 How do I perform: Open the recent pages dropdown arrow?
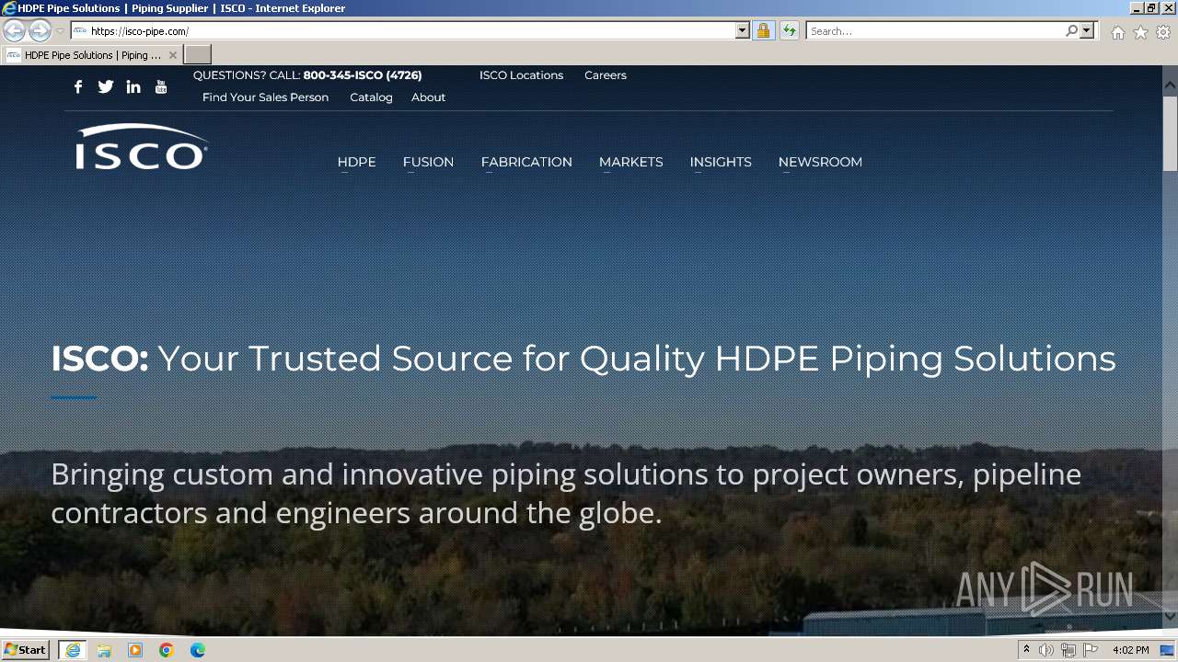coord(60,30)
